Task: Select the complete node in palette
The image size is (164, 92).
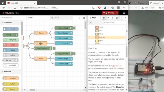Action: (x=11, y=40)
